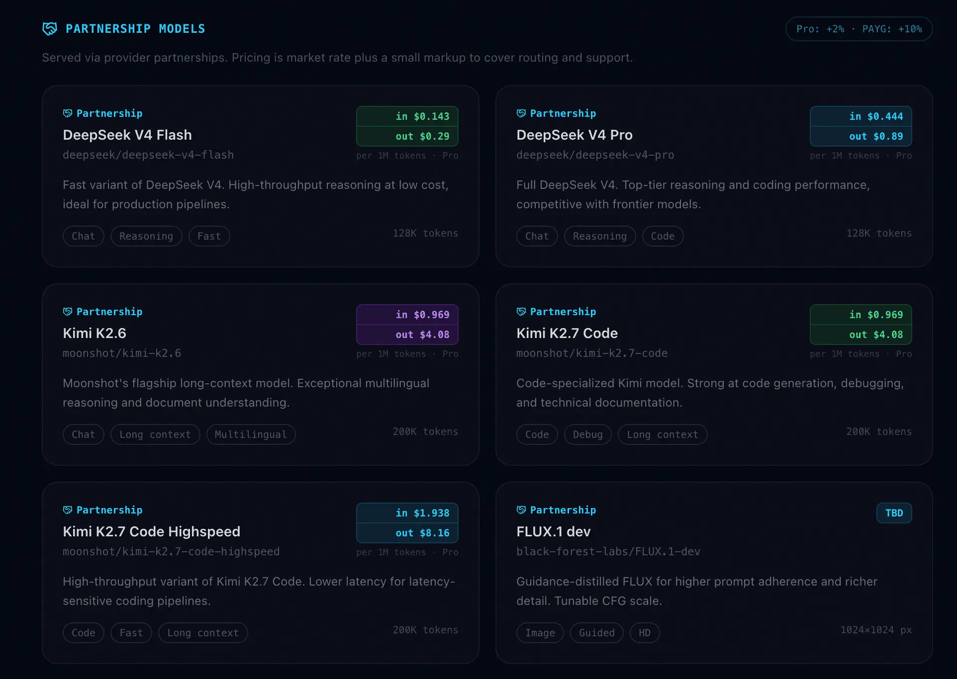Click the handshake icon beside Partnership Models heading
The image size is (957, 679).
(50, 29)
